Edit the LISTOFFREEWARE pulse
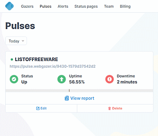 click(x=41, y=108)
